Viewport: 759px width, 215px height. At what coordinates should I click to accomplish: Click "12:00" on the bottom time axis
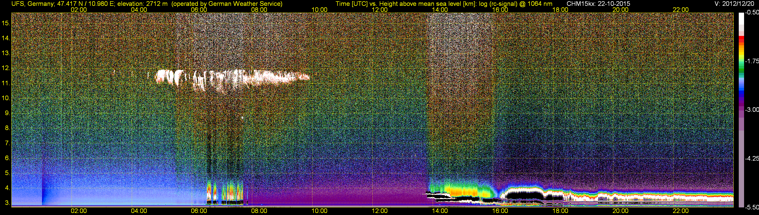[380, 211]
